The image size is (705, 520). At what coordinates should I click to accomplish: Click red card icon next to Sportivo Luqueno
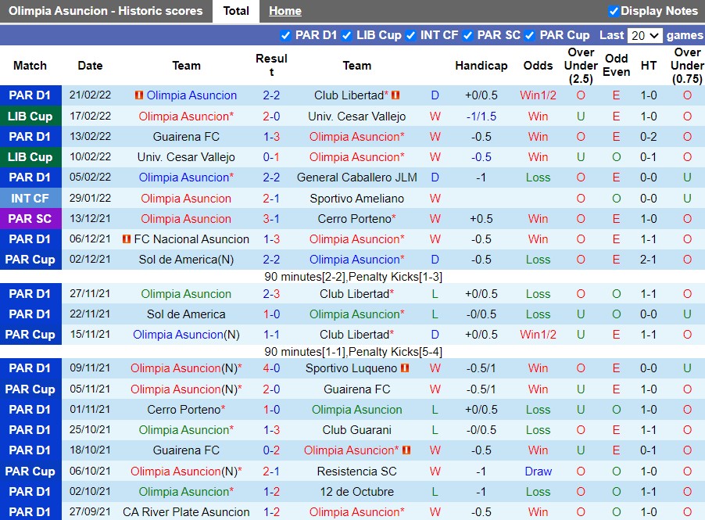click(405, 368)
